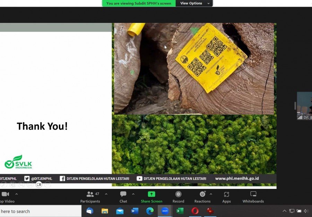Click 'DITJEN PENGELOLAAN HUTAN LESTARI' beside YouTube icon

click(x=175, y=178)
